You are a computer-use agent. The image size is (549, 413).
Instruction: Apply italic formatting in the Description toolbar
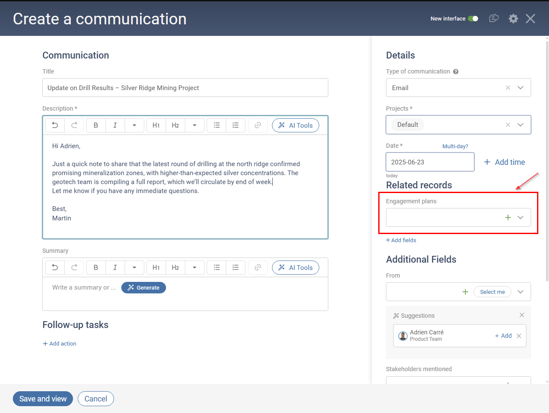(115, 125)
